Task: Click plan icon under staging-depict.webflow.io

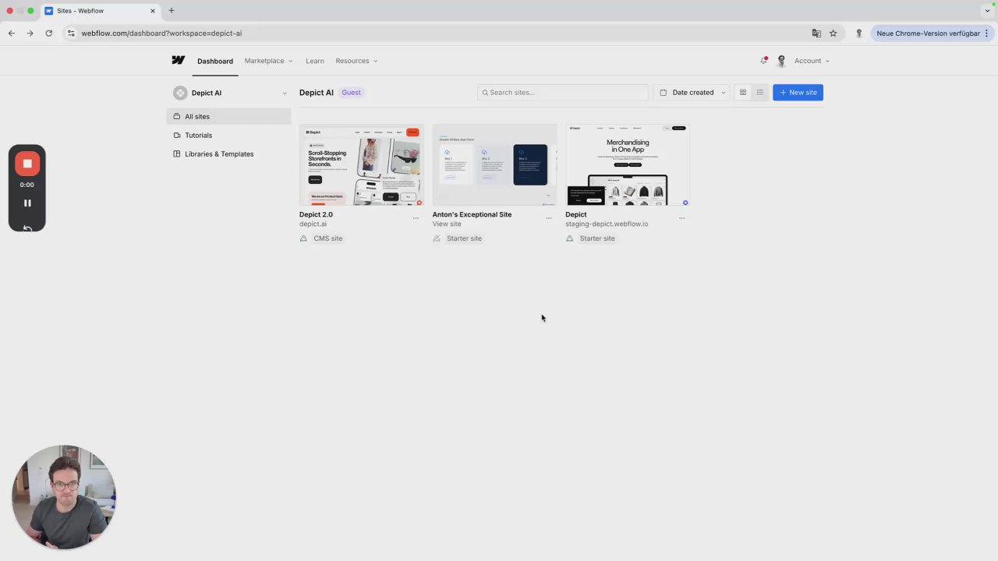Action: click(x=570, y=238)
